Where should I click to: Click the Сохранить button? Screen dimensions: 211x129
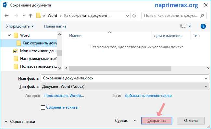pyautogui.click(x=157, y=121)
